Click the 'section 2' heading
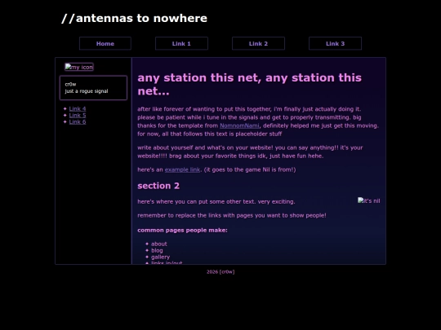 click(158, 186)
